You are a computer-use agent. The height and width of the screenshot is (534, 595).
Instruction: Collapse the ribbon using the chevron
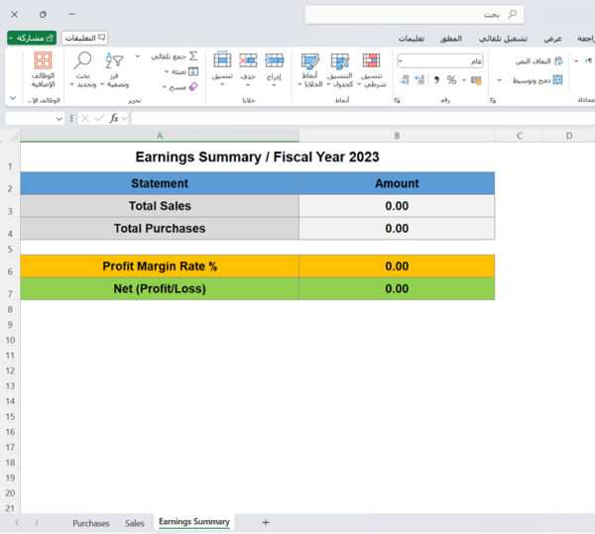(12, 99)
